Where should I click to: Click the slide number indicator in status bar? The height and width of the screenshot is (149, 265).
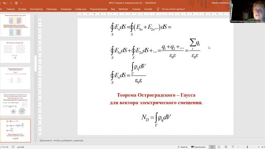click(x=4, y=147)
